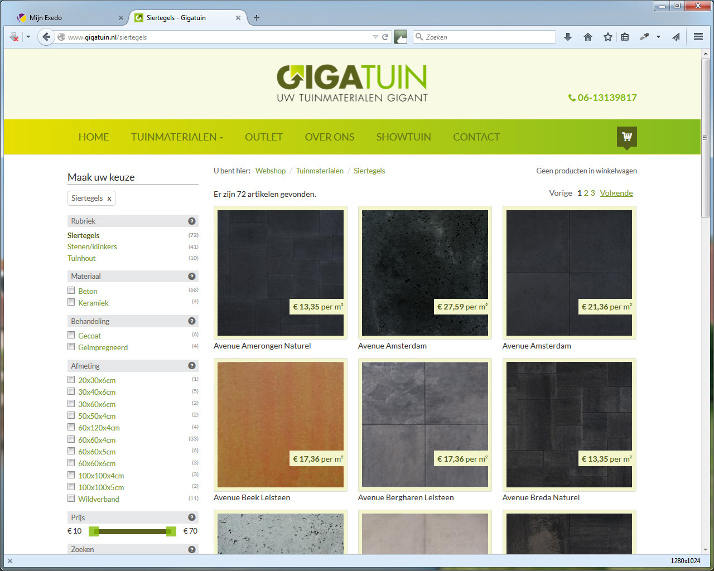Image resolution: width=714 pixels, height=571 pixels.
Task: Open dropdown arrow next to the blocked-download icon
Action: coord(28,37)
